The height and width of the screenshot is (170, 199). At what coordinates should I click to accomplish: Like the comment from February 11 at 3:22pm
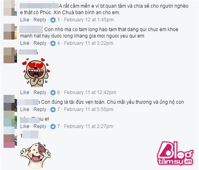pos(24,43)
